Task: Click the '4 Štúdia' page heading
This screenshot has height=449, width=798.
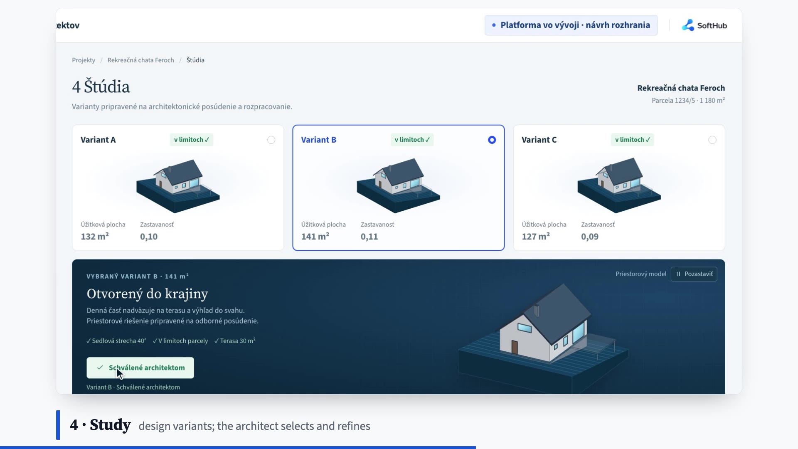Action: (101, 86)
